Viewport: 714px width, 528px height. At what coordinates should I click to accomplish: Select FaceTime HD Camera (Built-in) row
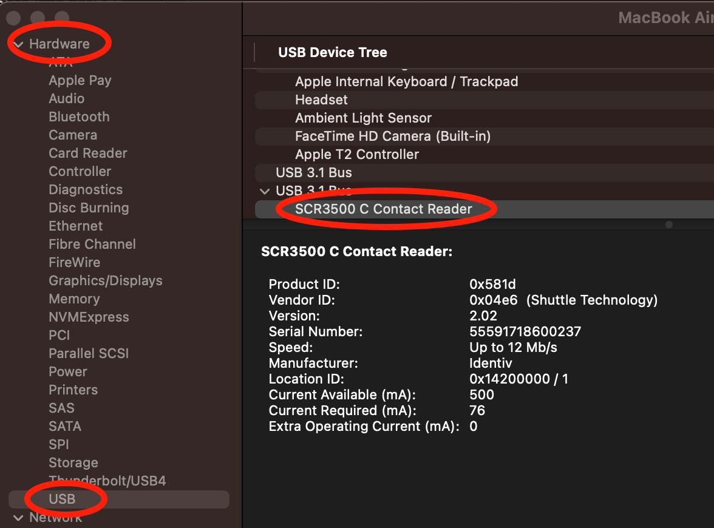pyautogui.click(x=392, y=136)
